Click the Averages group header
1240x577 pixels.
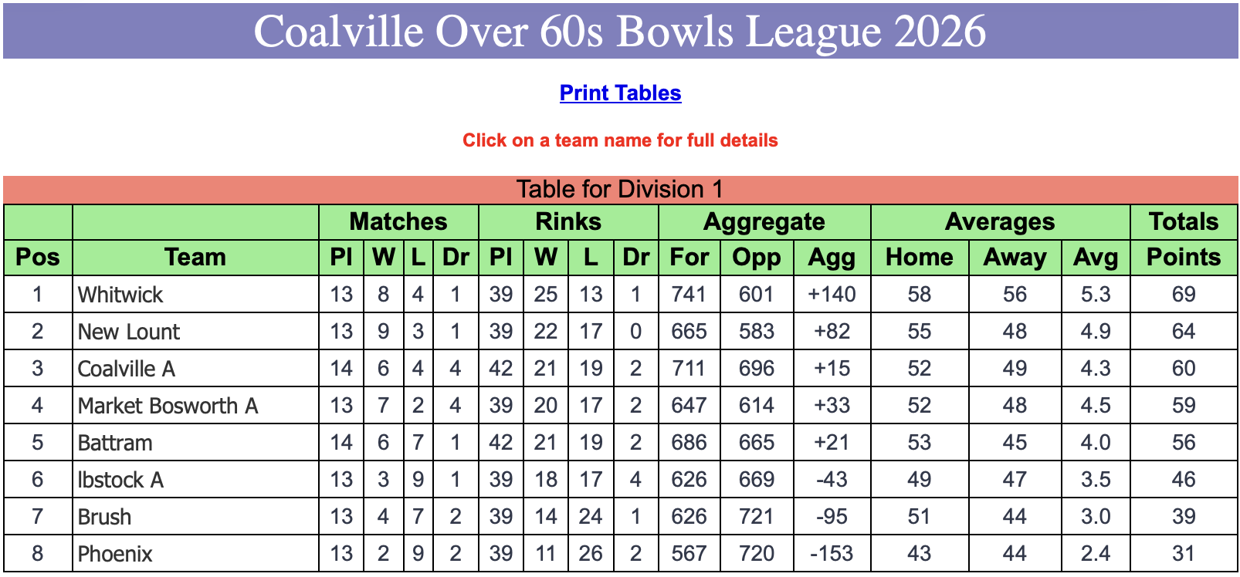1000,221
